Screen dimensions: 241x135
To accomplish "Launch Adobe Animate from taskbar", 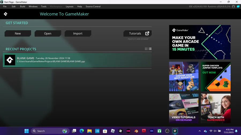I will tap(152, 131).
